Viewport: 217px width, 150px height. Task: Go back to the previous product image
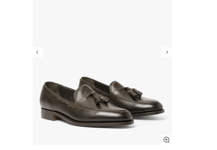tap(38, 52)
